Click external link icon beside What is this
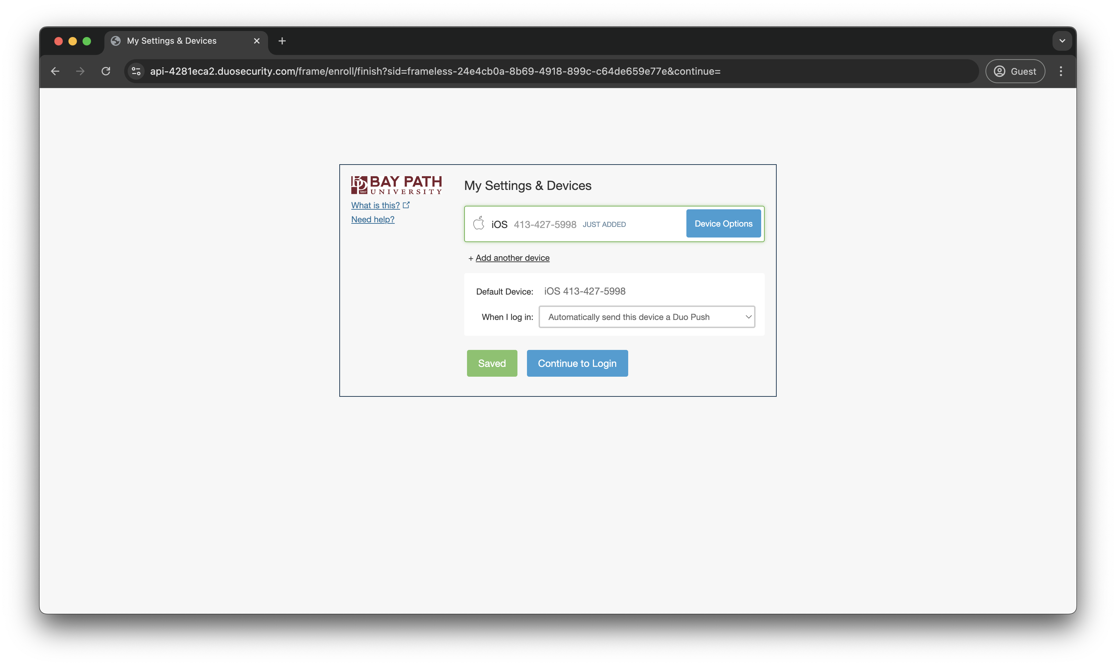The width and height of the screenshot is (1116, 666). pyautogui.click(x=406, y=205)
